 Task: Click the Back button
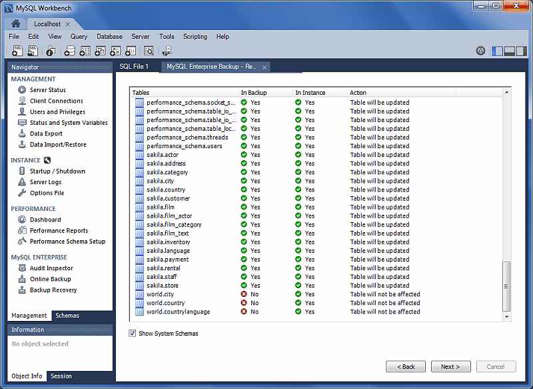coord(406,366)
